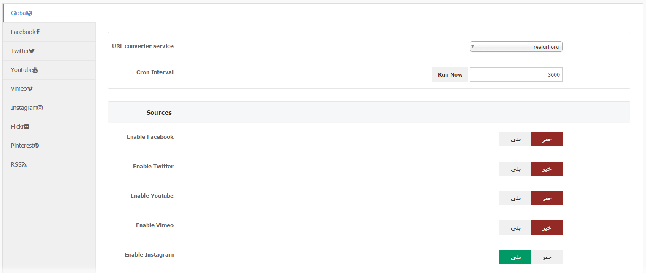Set Enable Facebook to بلی

point(515,139)
